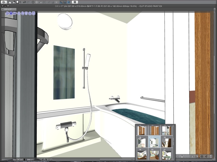
Task: Click the camera preset list scrollbar
Action: pos(174,142)
